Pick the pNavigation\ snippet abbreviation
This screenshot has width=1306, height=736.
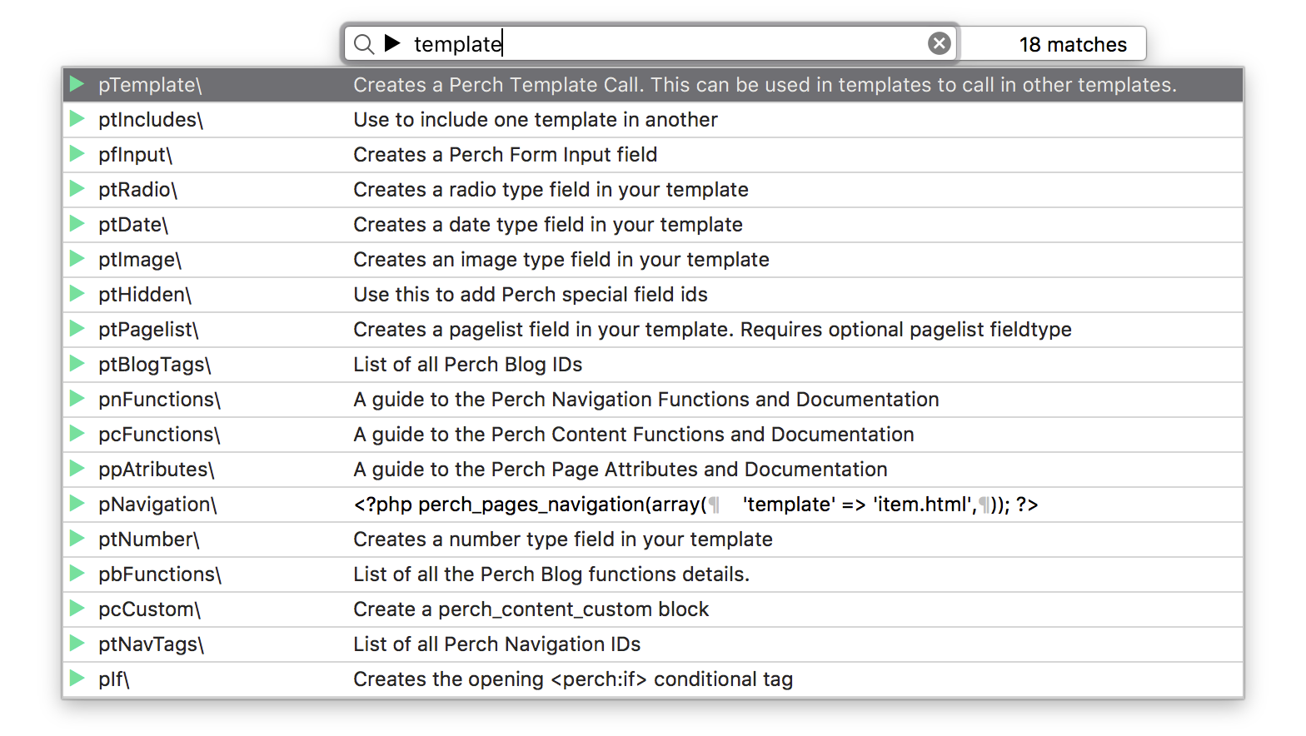[x=157, y=505]
